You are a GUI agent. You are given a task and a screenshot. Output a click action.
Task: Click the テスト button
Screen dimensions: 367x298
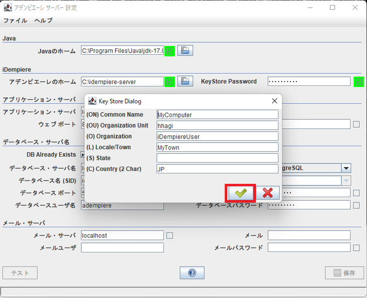[x=20, y=273]
